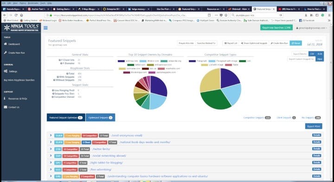Filter by No Snippets link
Screen dimensions: 334x182
(311, 118)
